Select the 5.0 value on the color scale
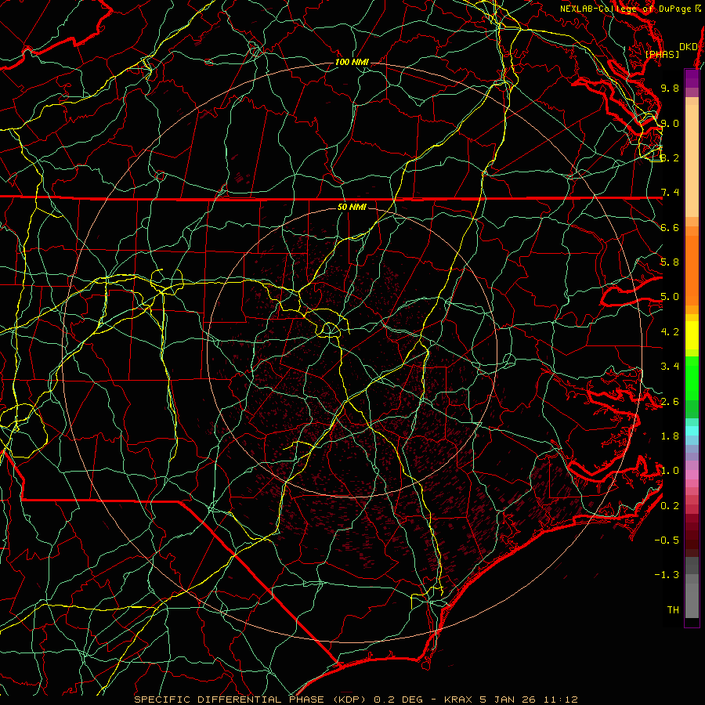This screenshot has height=705, width=705. click(x=670, y=297)
